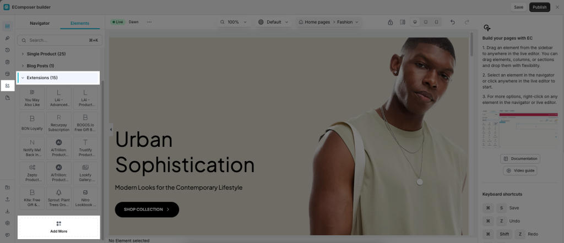Click the Publish button
Viewport: 564px width, 243px height.
click(540, 7)
